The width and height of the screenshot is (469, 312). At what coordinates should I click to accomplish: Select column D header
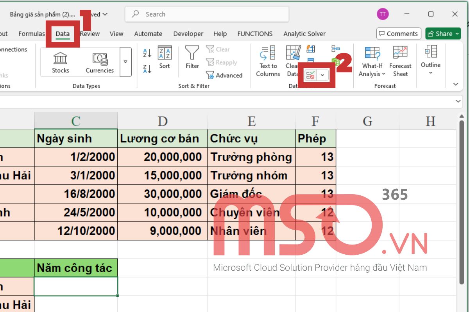pos(163,121)
